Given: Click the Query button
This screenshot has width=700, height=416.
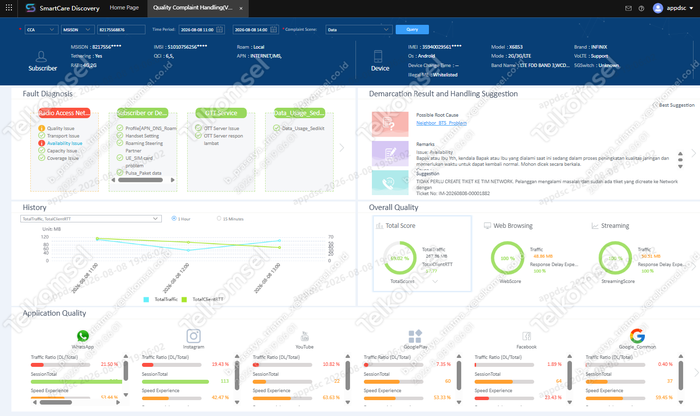Looking at the screenshot, I should pyautogui.click(x=412, y=29).
